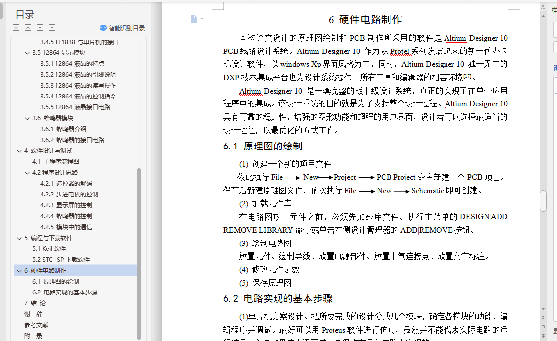Select 3.5.3 12864 液晶的读写操作

(x=78, y=86)
